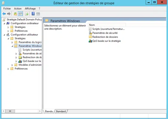
Task: Click the tree pane's right scroll arrow
Action: coord(40,111)
